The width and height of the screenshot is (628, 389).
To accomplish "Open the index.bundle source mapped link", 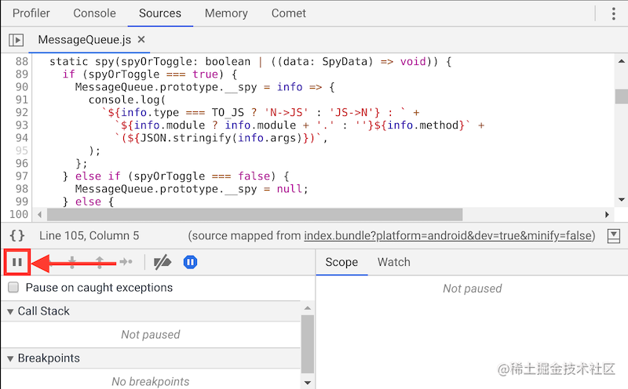I will [x=447, y=235].
